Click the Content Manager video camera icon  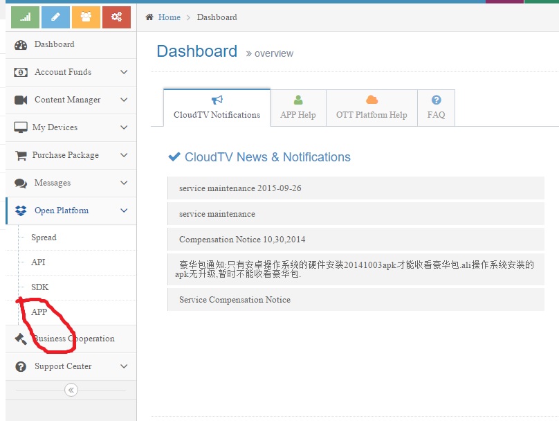click(x=21, y=100)
